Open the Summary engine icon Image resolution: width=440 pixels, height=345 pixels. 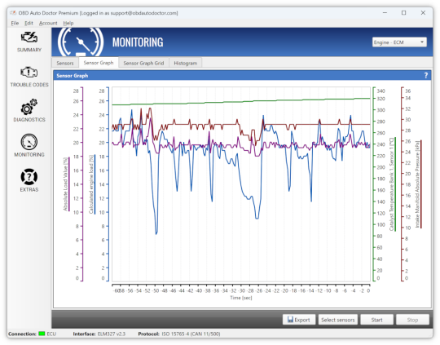click(29, 38)
